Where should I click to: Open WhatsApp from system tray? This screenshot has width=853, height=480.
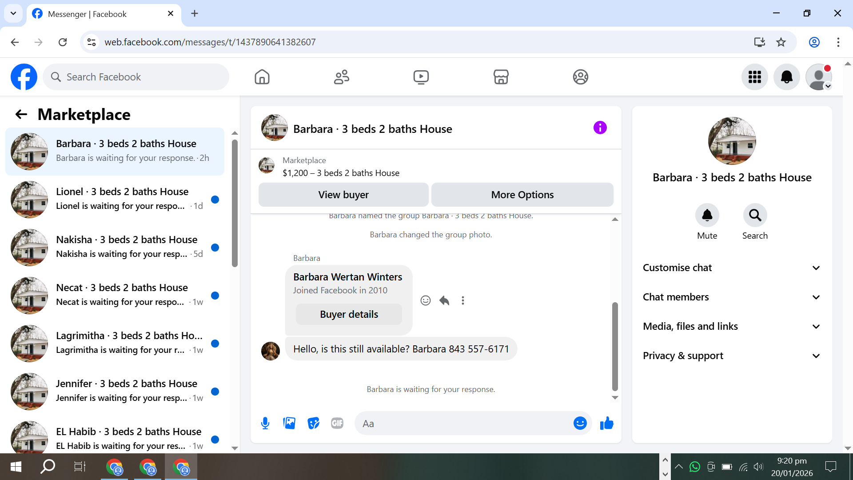[x=695, y=467]
